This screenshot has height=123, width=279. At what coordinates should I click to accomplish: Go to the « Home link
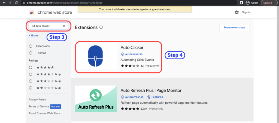coord(34,35)
